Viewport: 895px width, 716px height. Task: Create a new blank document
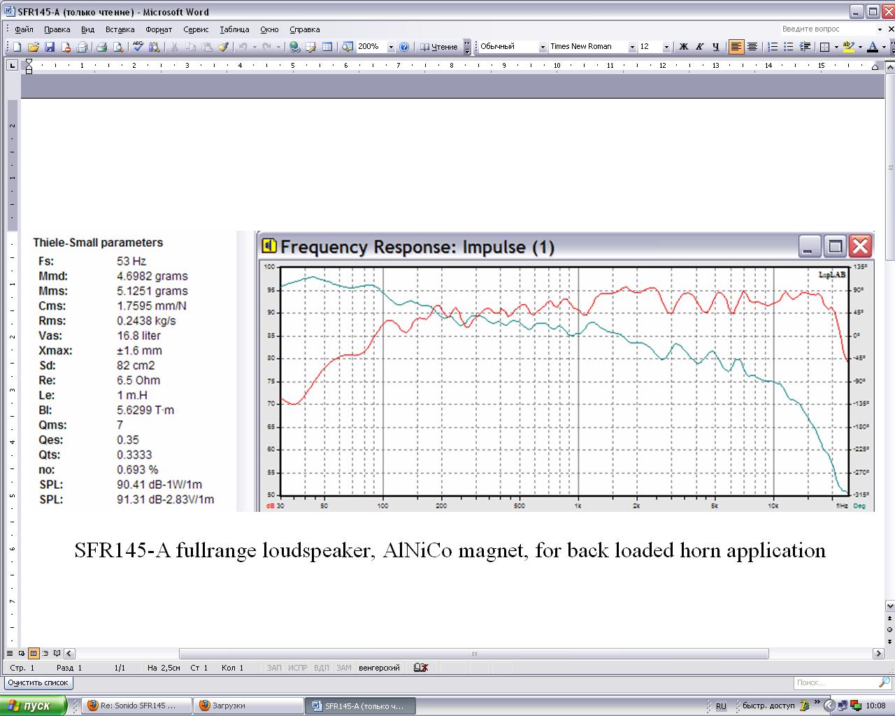click(x=17, y=47)
